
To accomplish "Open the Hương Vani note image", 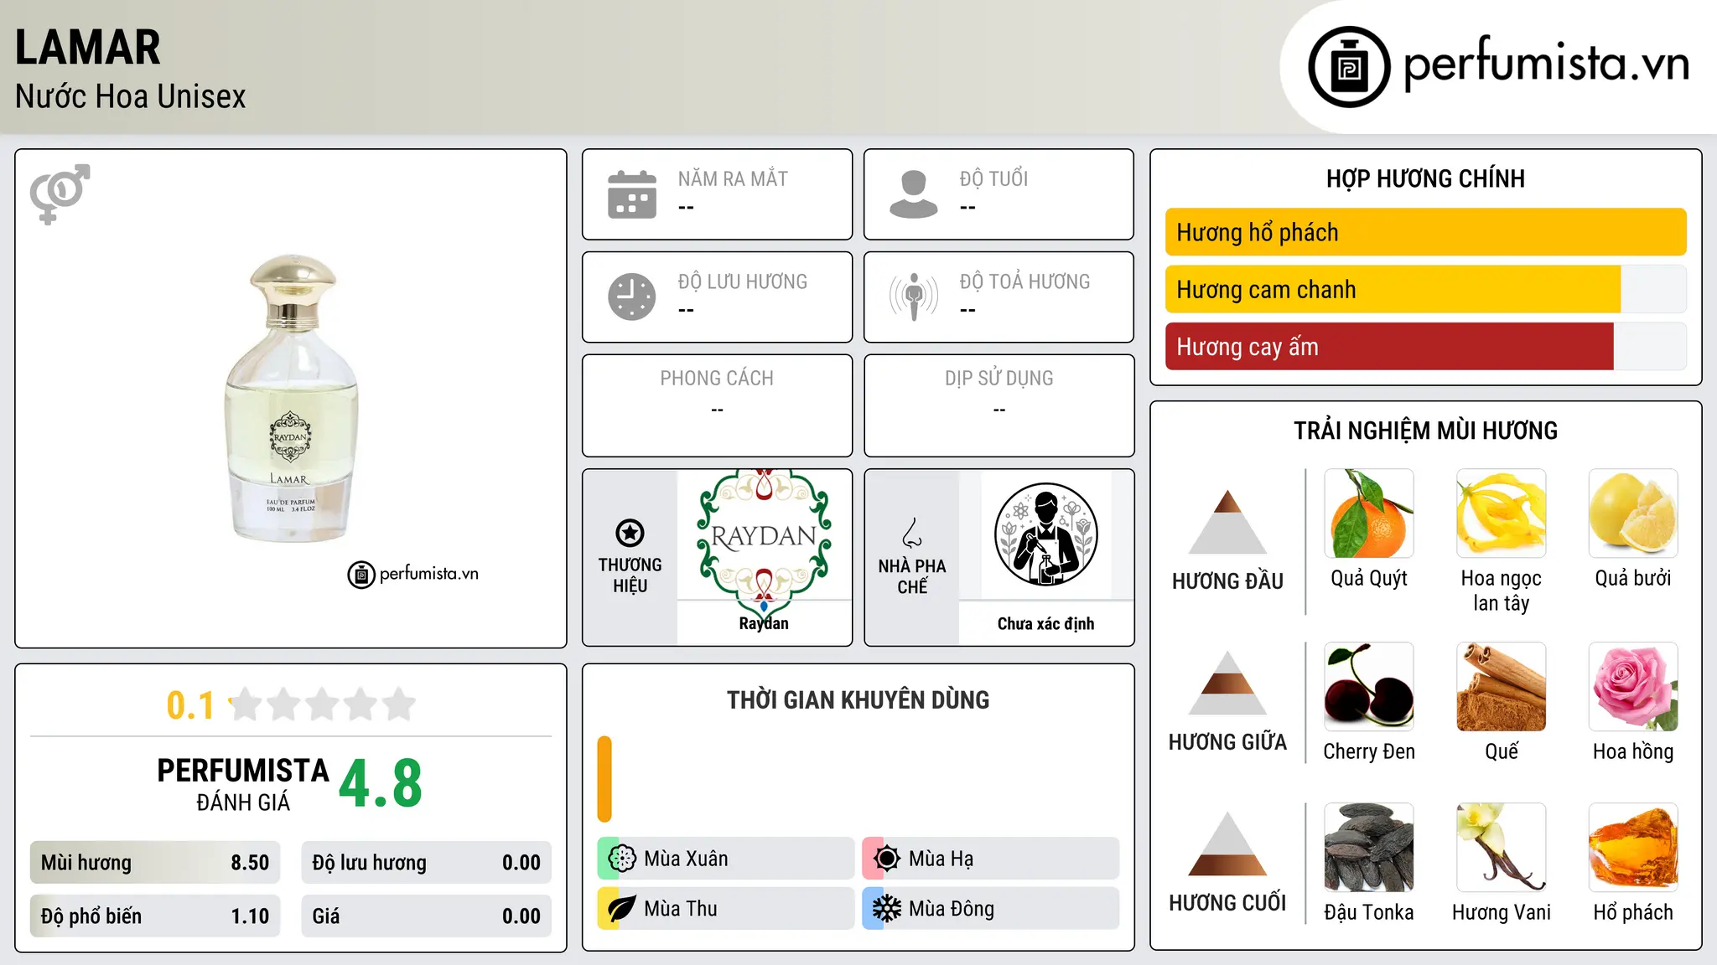I will (x=1502, y=848).
